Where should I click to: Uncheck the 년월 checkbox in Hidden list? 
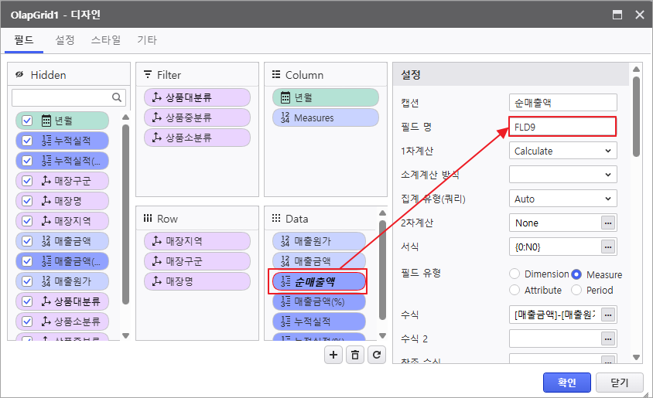click(x=27, y=121)
